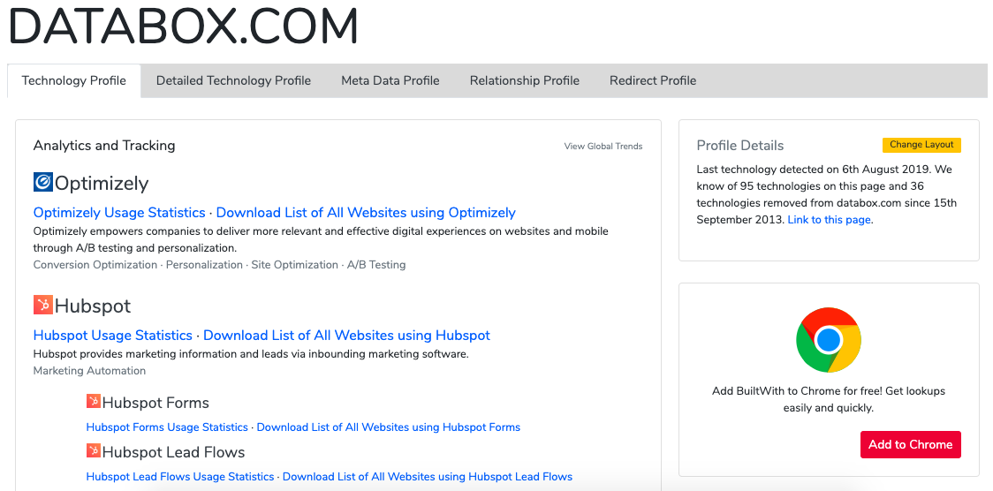993x491 pixels.
Task: Open Hubspot Lead Flows Usage Statistics link
Action: (180, 477)
